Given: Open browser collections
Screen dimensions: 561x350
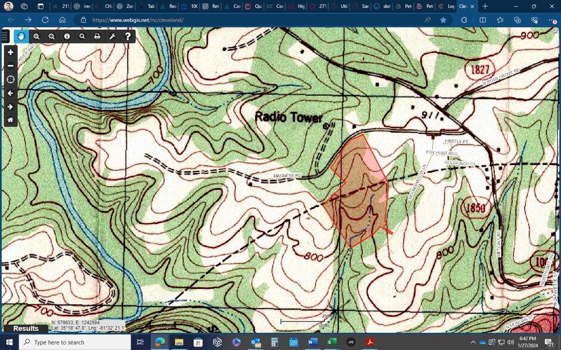Looking at the screenshot, I should pyautogui.click(x=517, y=20).
